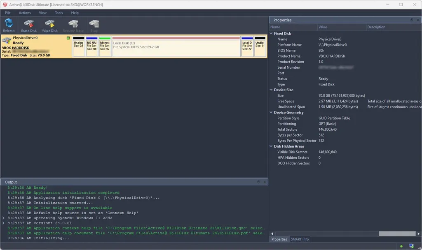Select the first Unallocated partition block
The image size is (422, 250).
pos(79,46)
